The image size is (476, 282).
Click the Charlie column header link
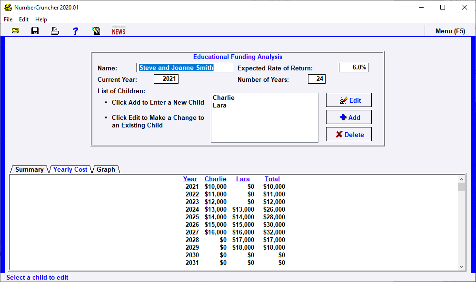[x=216, y=179]
